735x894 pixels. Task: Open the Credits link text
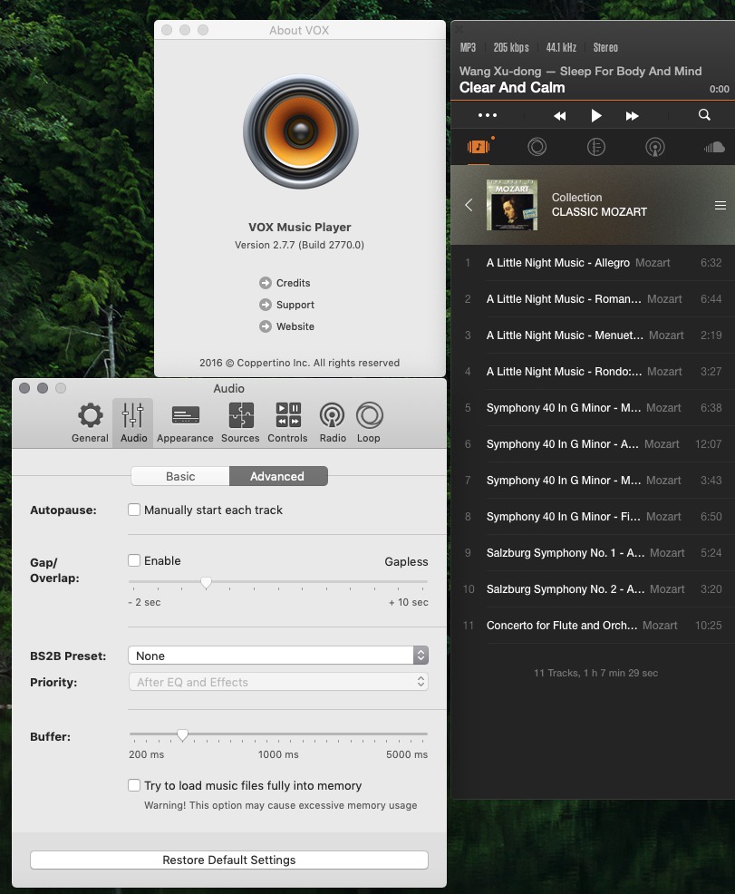(294, 283)
